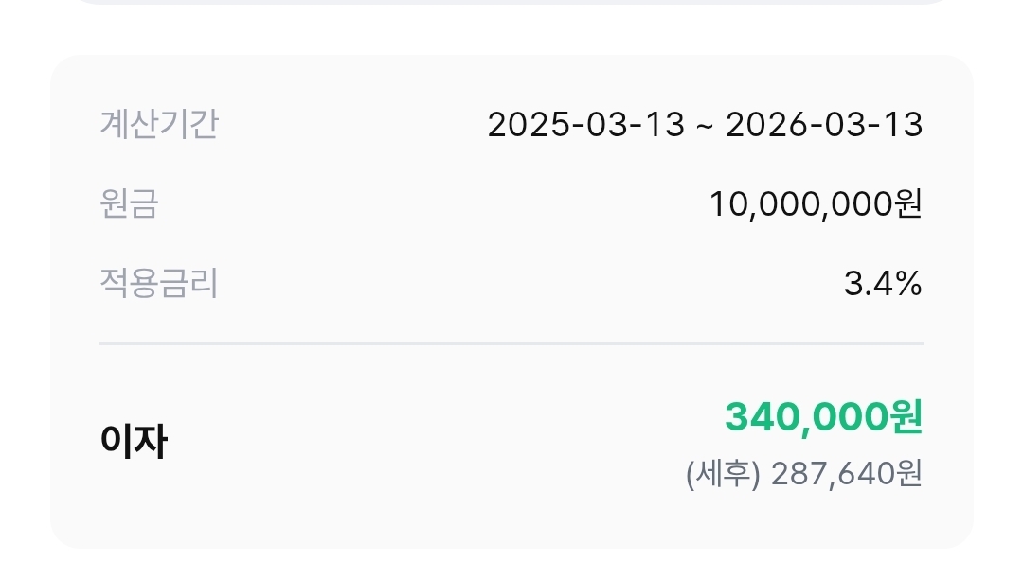Tap the bold 이자 label
Image resolution: width=1023 pixels, height=579 pixels.
(134, 442)
